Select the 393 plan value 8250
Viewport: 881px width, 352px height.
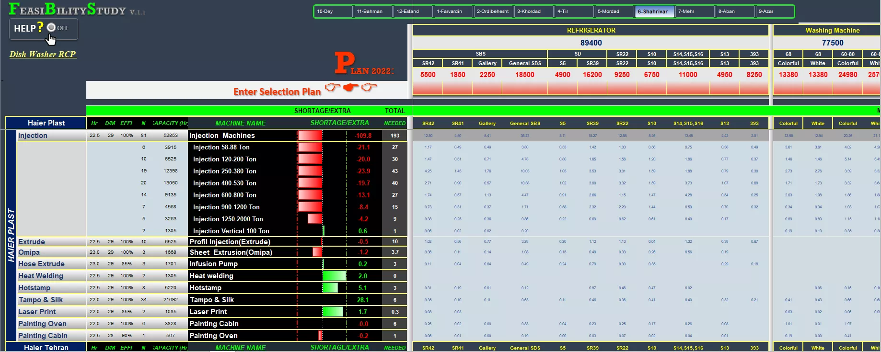click(754, 75)
